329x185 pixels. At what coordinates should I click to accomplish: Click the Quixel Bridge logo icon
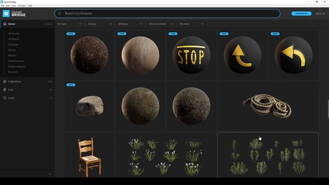[6, 14]
